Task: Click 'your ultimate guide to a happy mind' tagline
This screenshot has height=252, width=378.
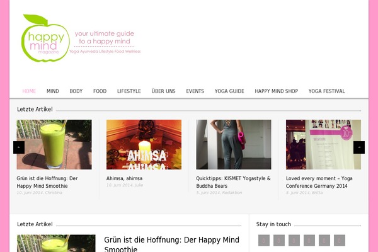Action: click(105, 37)
